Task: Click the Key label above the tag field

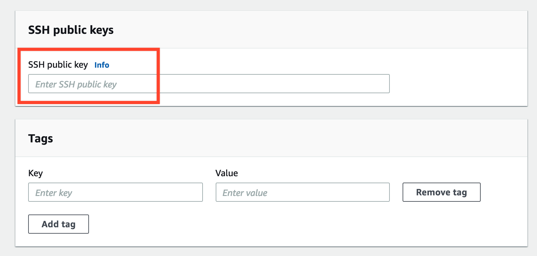Action: click(x=36, y=173)
